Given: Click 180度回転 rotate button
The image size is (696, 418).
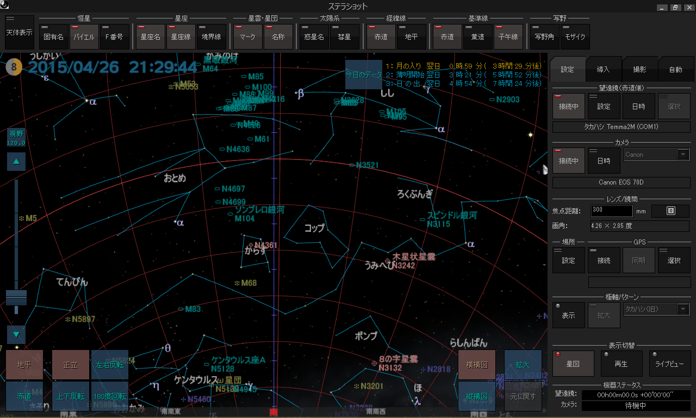Looking at the screenshot, I should click(x=110, y=396).
